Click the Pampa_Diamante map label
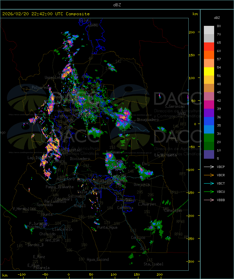Screen dimensions: 234x279 [60, 187]
